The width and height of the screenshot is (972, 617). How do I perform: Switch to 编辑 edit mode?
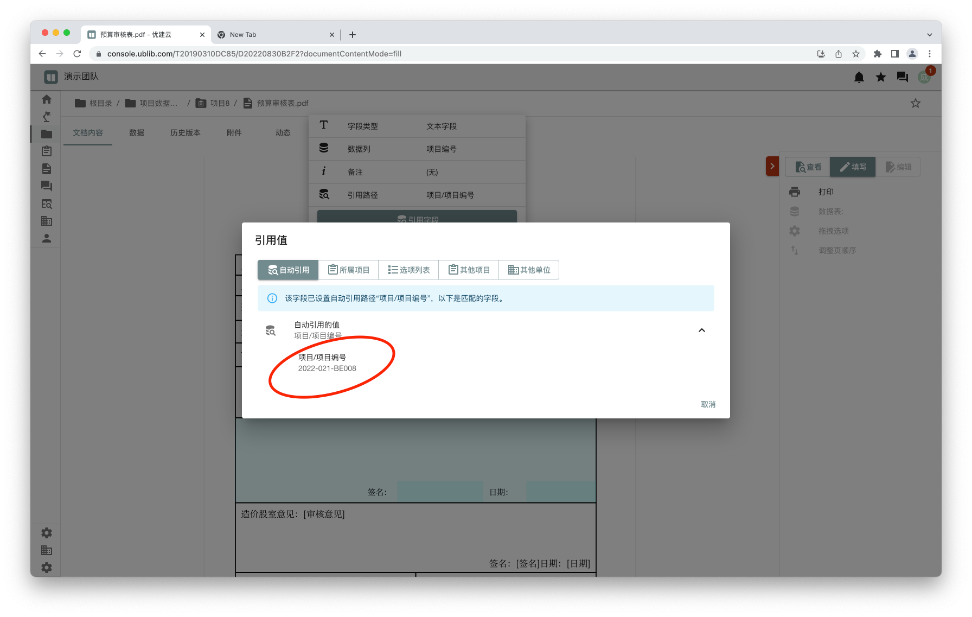(x=898, y=167)
